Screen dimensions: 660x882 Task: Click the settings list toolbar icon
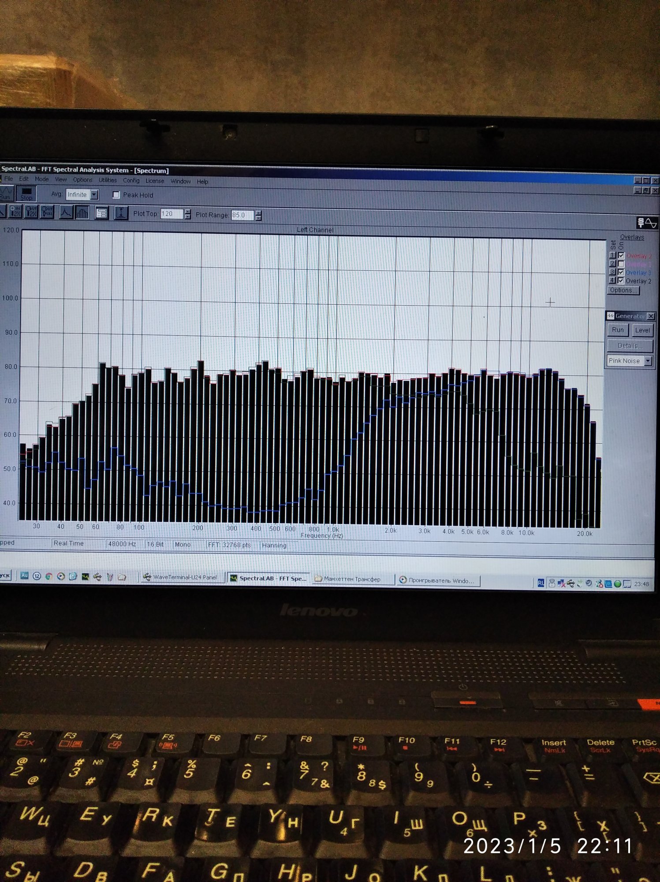[101, 213]
